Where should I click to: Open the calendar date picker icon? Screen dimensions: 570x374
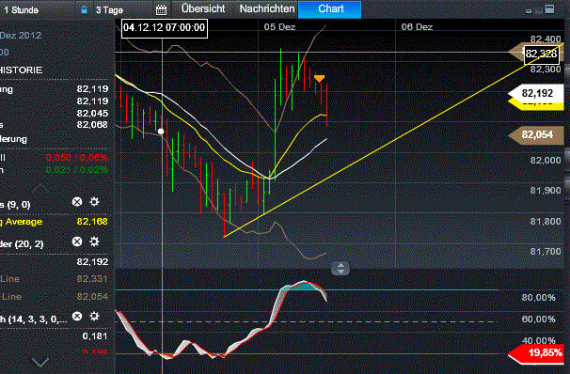[x=161, y=9]
